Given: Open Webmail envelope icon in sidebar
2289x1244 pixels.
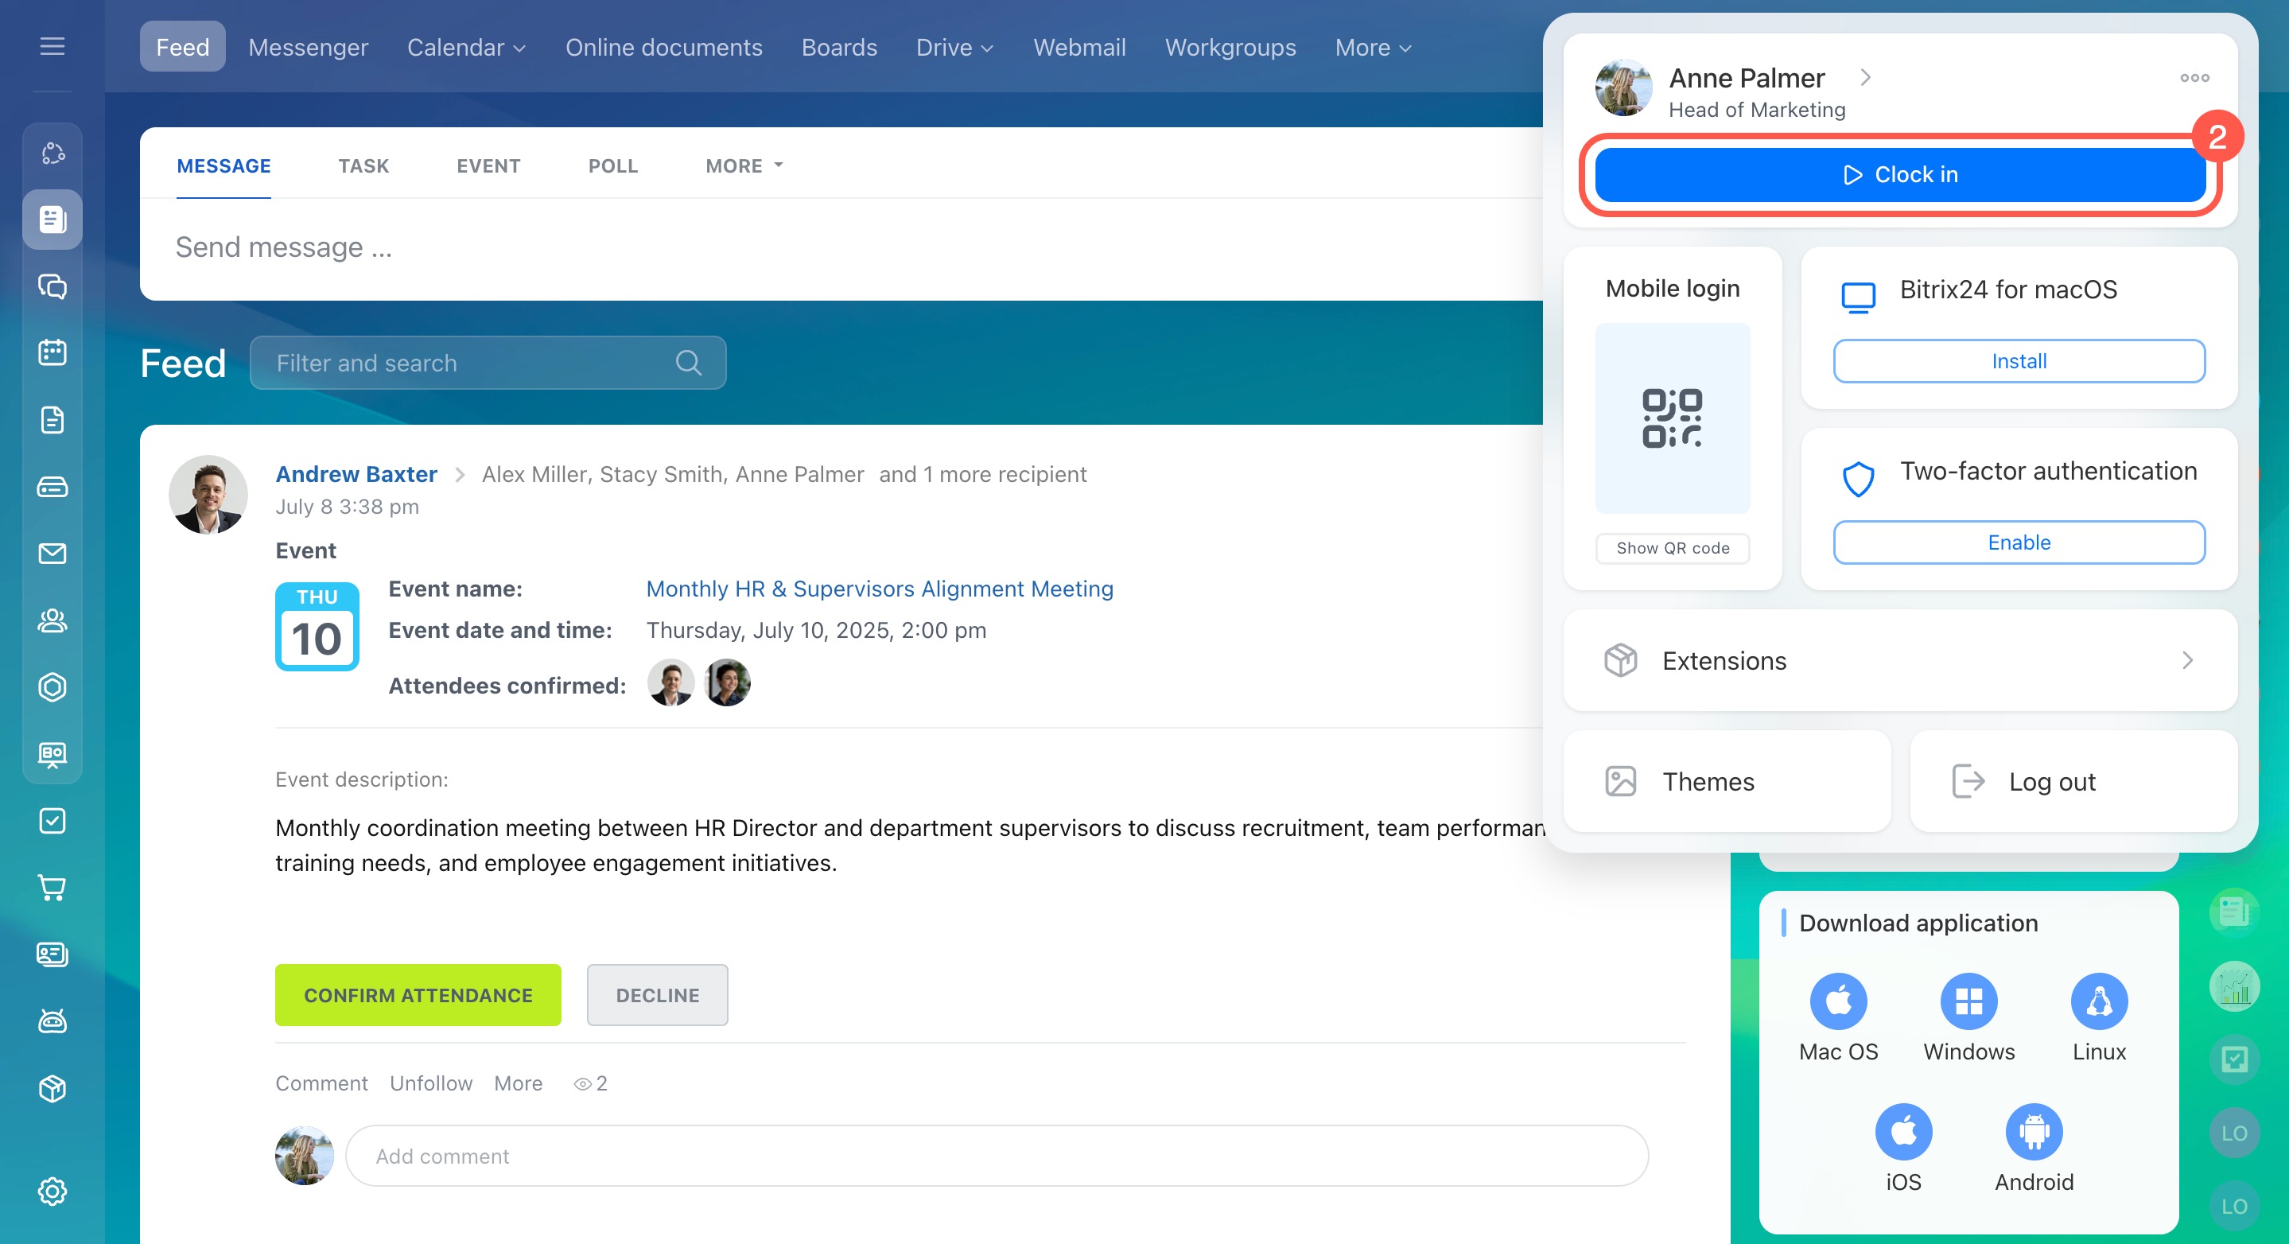Looking at the screenshot, I should 52,554.
